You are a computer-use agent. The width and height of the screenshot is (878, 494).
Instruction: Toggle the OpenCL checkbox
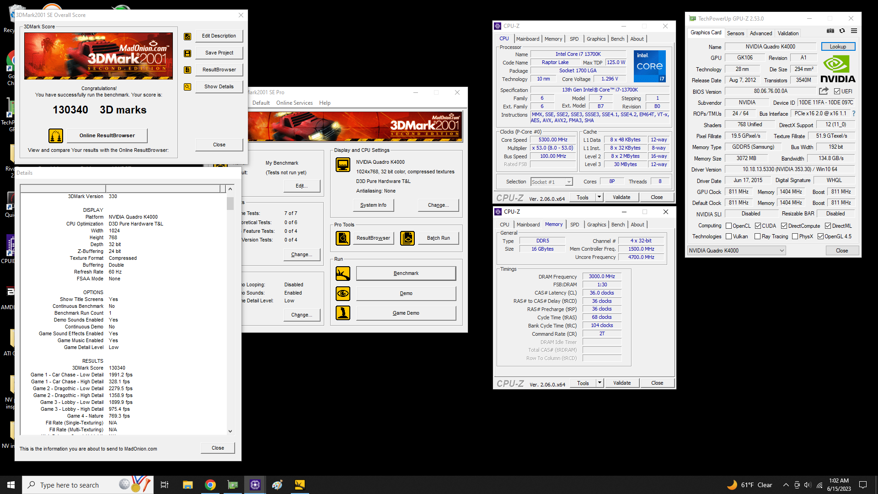click(729, 226)
